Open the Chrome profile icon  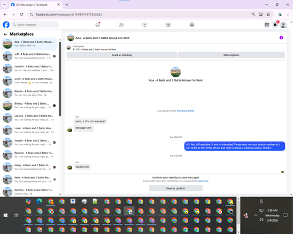(280, 15)
